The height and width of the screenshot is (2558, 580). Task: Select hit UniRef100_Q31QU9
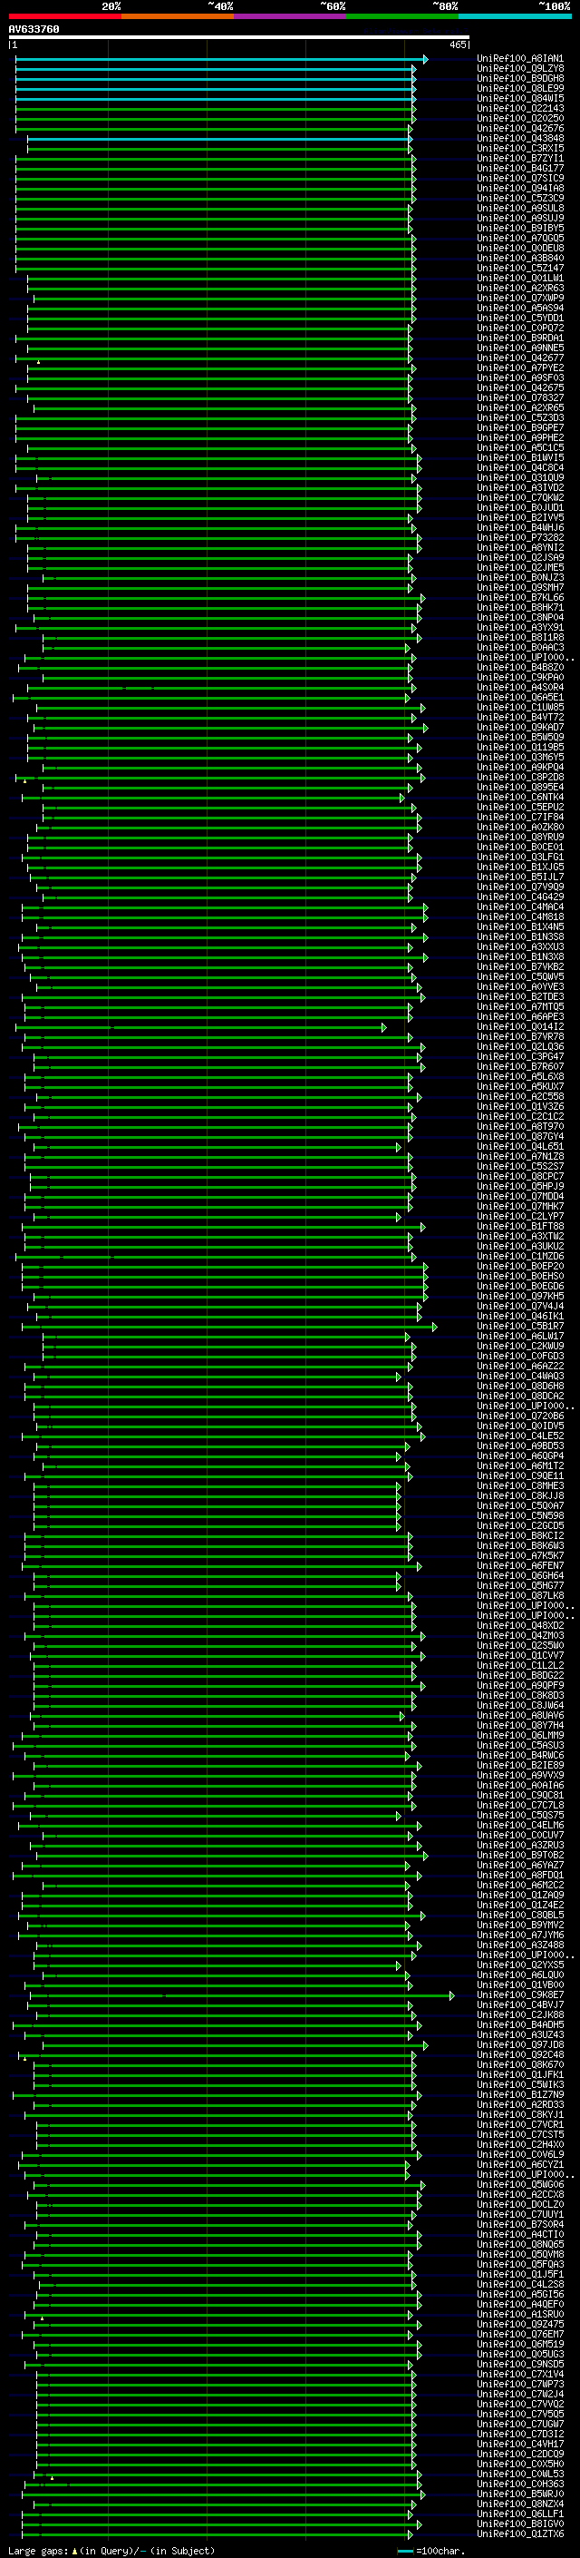click(x=520, y=477)
